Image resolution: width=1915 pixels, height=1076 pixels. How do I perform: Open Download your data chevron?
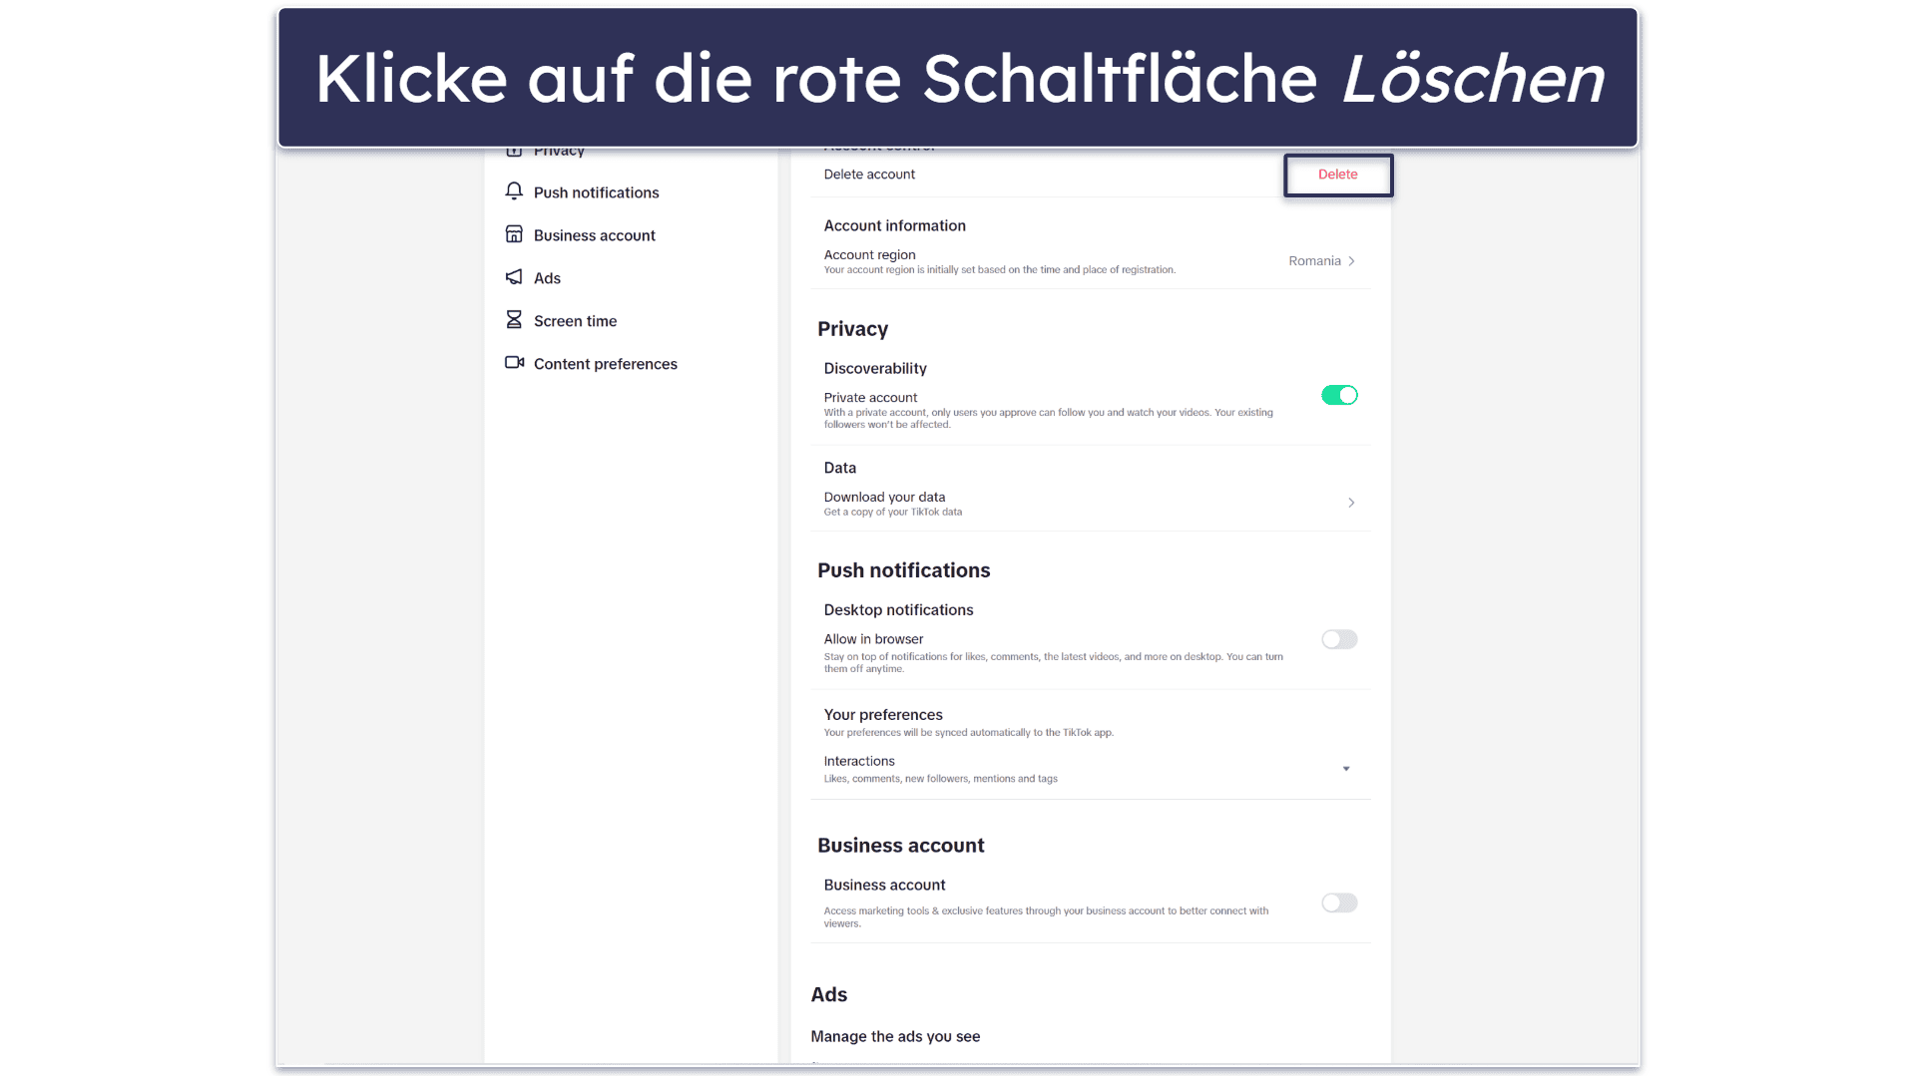pos(1351,503)
